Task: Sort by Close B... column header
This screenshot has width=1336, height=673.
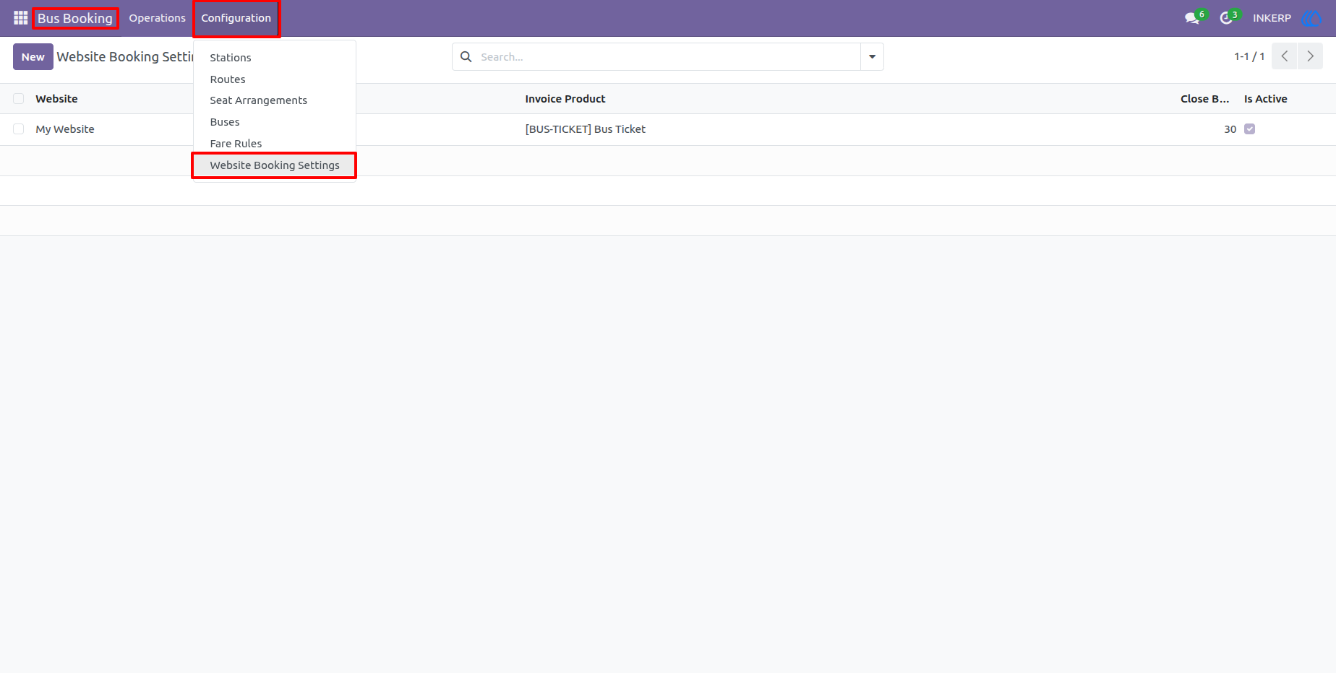Action: pyautogui.click(x=1204, y=99)
